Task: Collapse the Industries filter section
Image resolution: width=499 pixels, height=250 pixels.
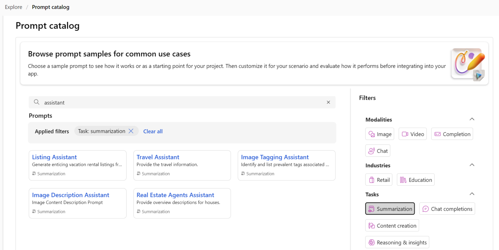Action: (472, 165)
